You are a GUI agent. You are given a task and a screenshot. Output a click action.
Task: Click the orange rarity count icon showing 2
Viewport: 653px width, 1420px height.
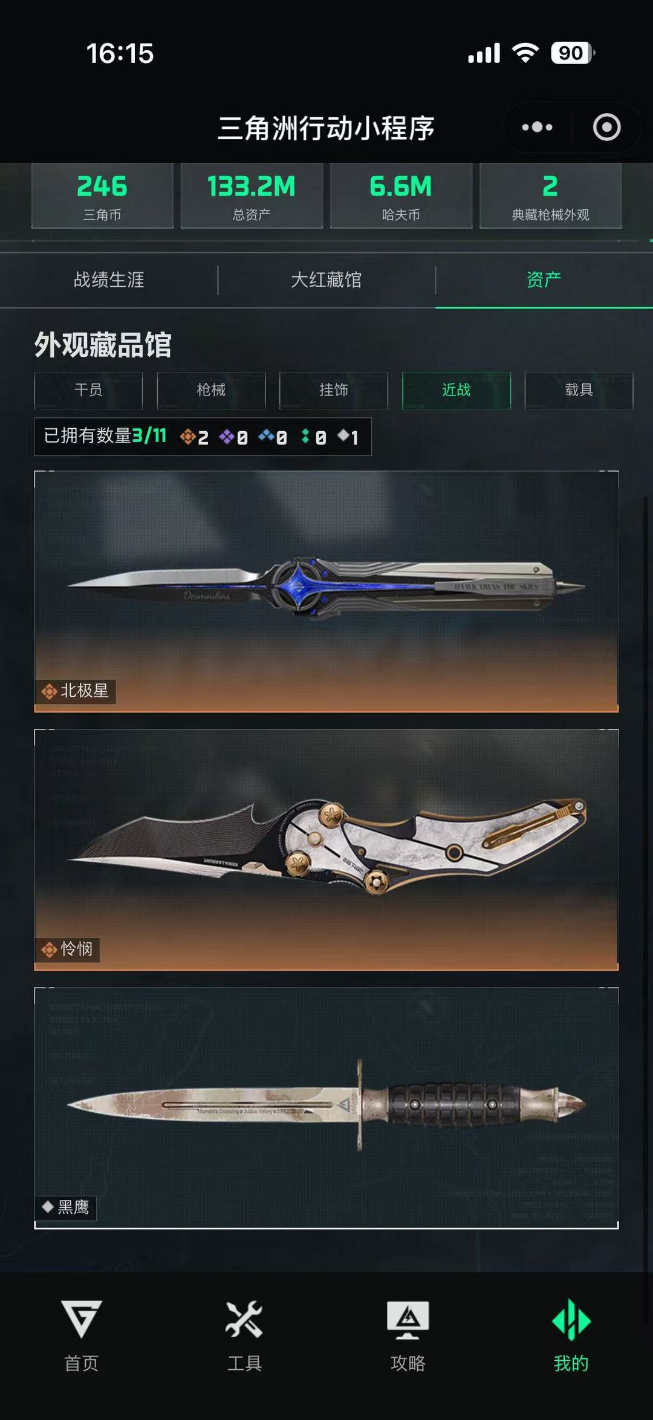(187, 436)
